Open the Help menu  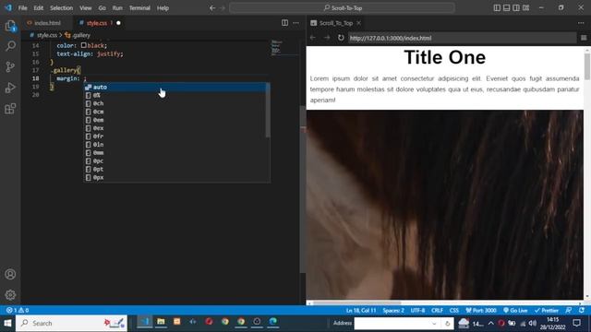pyautogui.click(x=163, y=8)
